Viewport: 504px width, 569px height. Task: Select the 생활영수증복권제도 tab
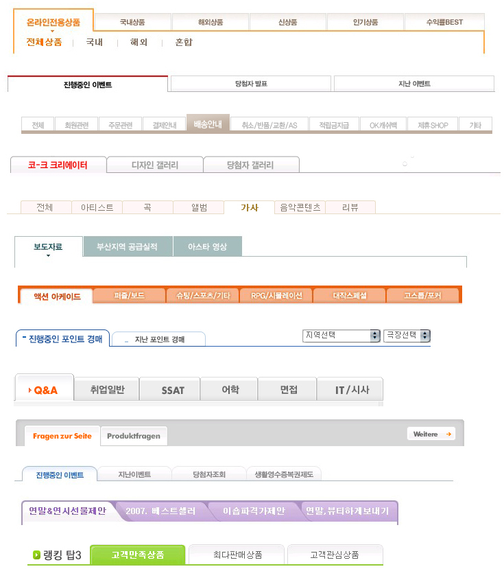click(x=283, y=474)
